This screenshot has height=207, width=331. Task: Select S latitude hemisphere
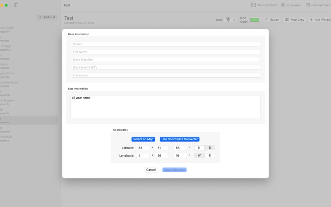[210, 148]
